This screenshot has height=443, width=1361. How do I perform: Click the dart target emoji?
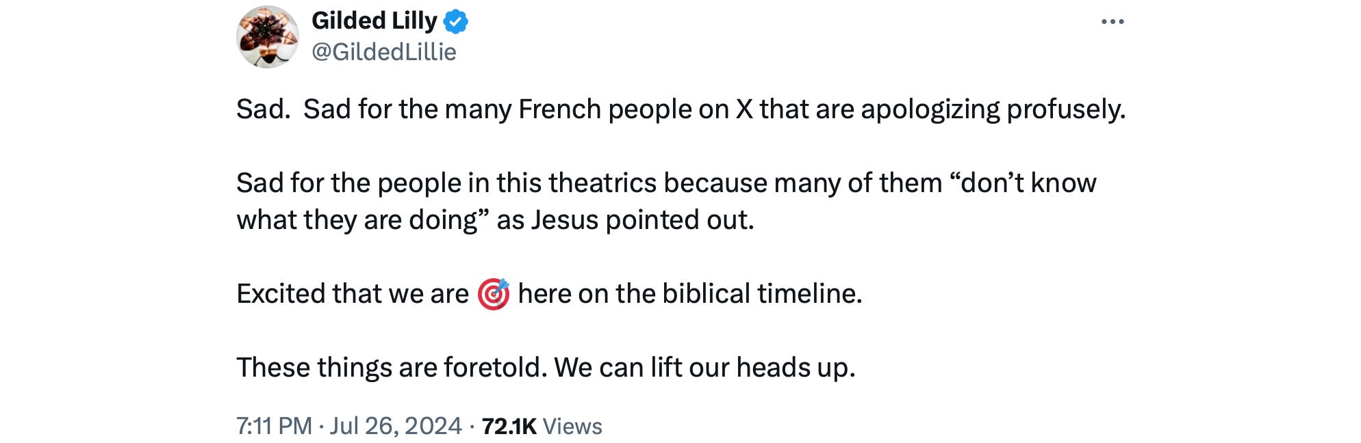point(494,294)
